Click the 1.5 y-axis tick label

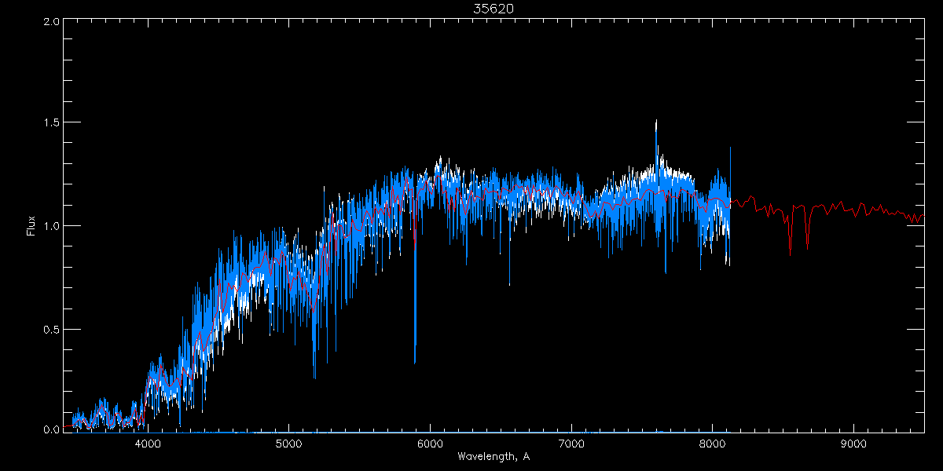52,123
